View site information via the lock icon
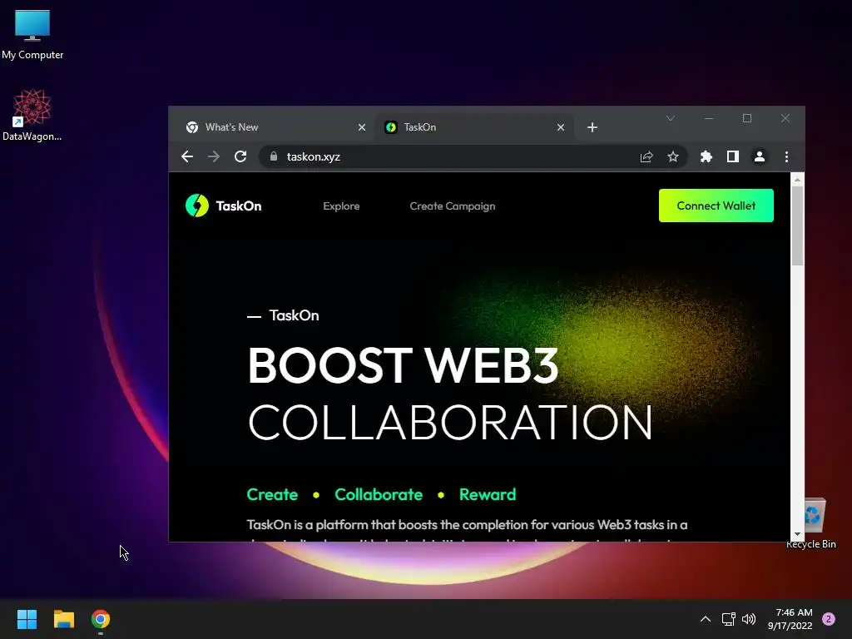Viewport: 852px width, 639px height. [x=274, y=156]
